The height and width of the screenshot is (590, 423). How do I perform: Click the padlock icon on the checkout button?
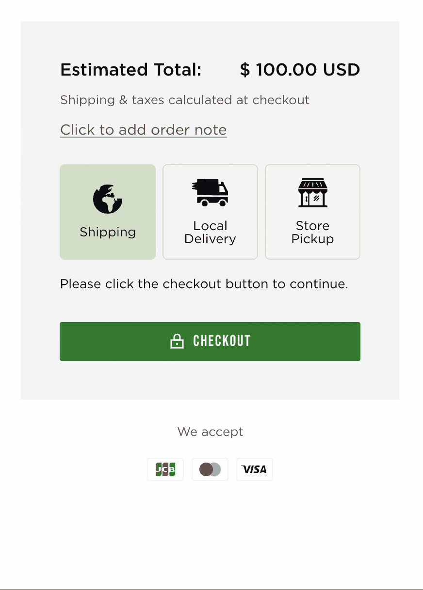(177, 342)
